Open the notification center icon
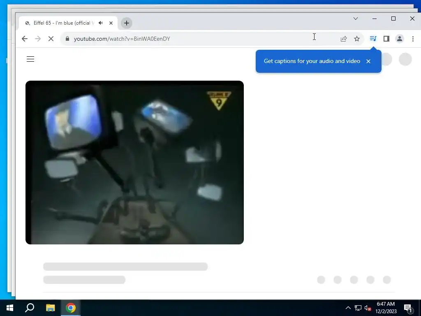Image resolution: width=421 pixels, height=316 pixels. 408,308
